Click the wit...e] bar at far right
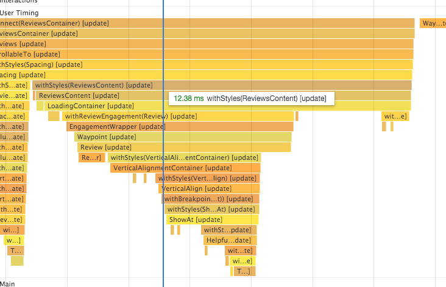The height and width of the screenshot is (287, 446). click(395, 116)
